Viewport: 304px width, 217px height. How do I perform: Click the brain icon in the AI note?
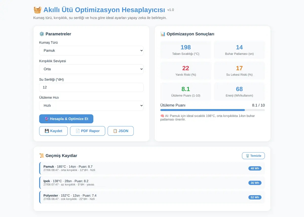click(162, 116)
